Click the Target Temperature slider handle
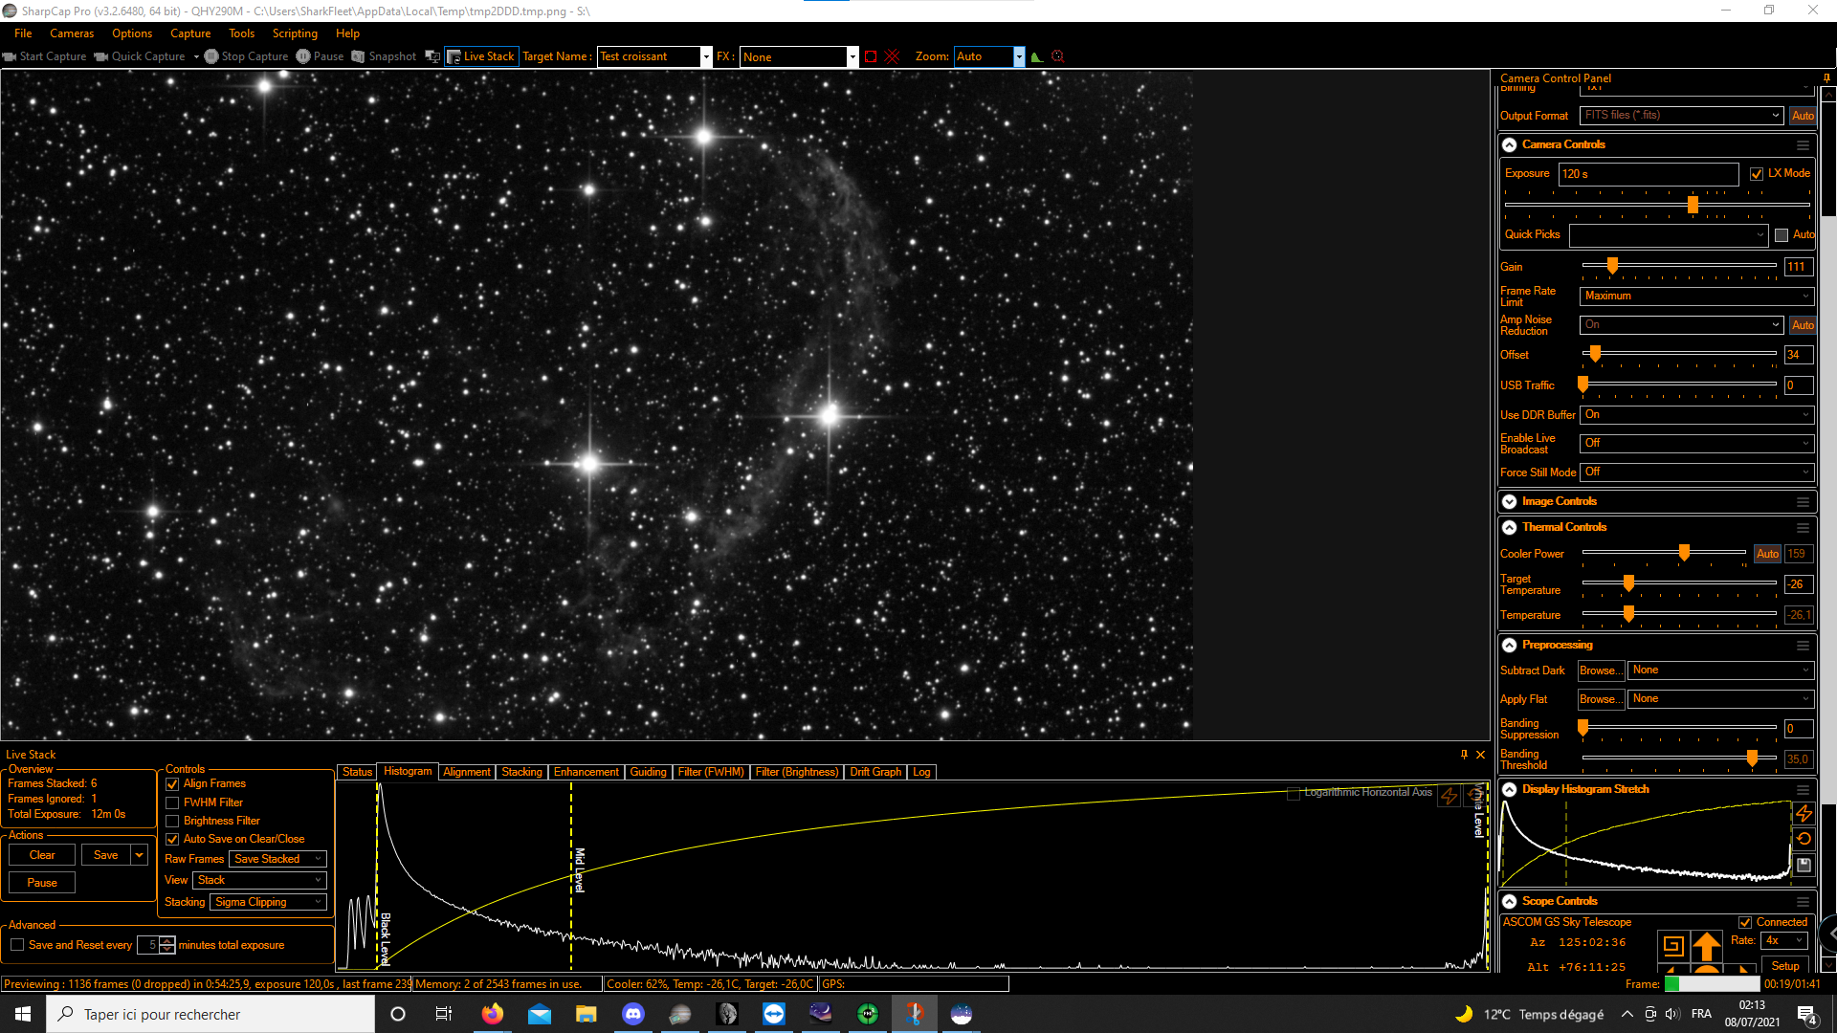 click(1628, 583)
